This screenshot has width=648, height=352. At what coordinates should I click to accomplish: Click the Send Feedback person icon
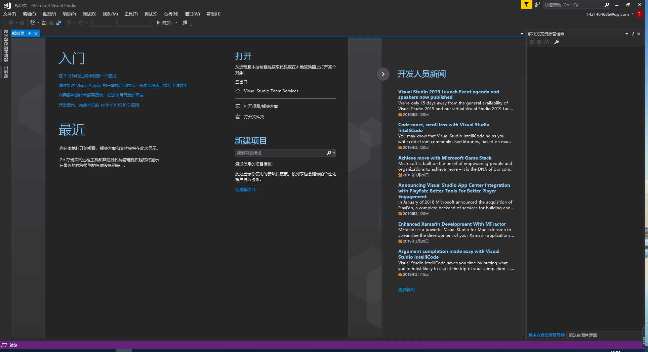click(537, 5)
